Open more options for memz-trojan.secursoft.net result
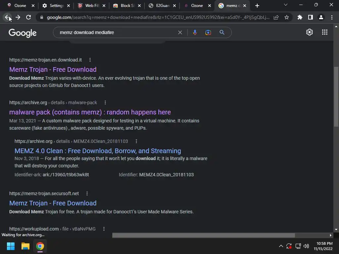Screen dimensions: 339x254 pyautogui.click(x=87, y=193)
